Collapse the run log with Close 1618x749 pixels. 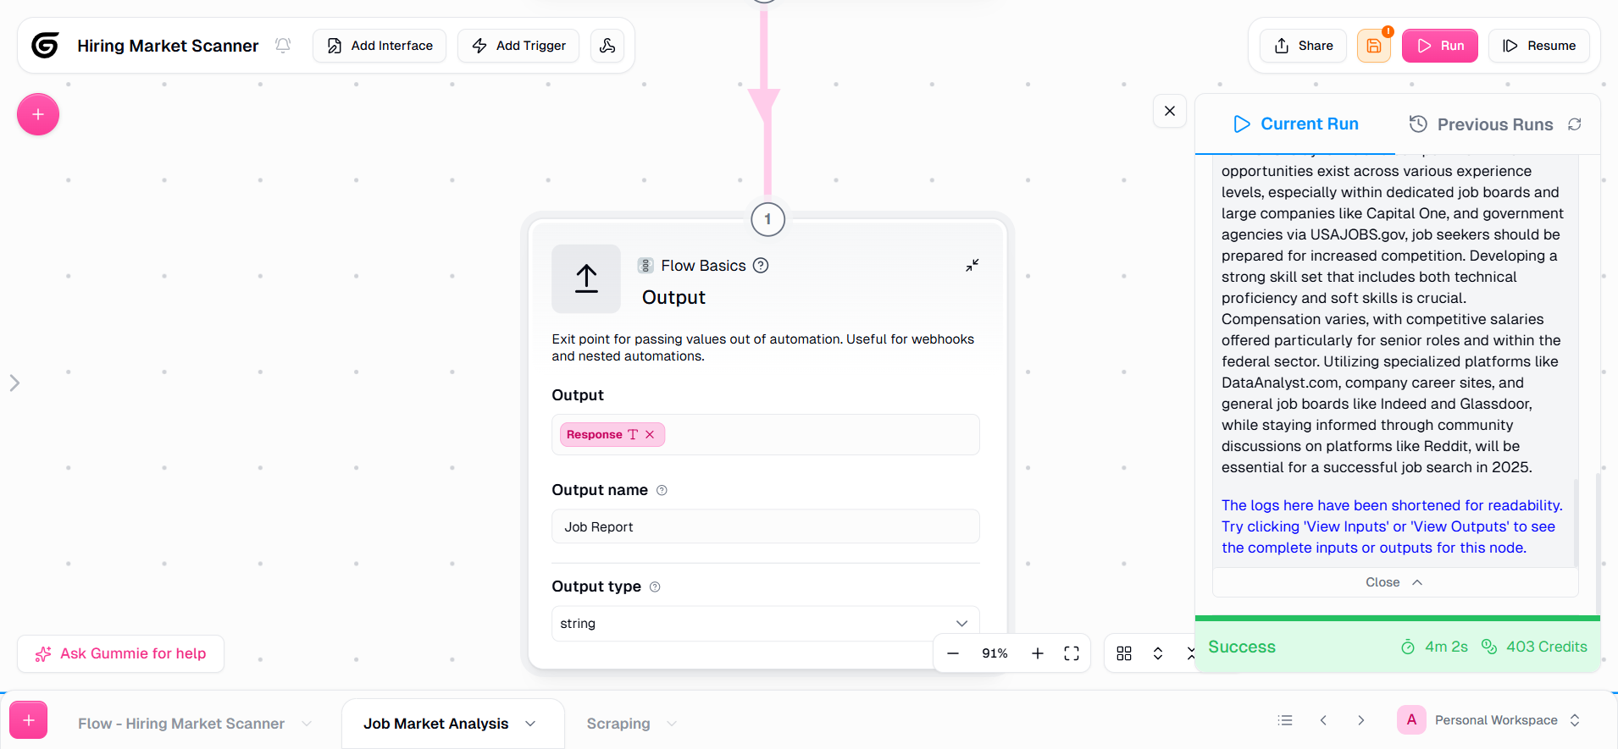coord(1395,582)
